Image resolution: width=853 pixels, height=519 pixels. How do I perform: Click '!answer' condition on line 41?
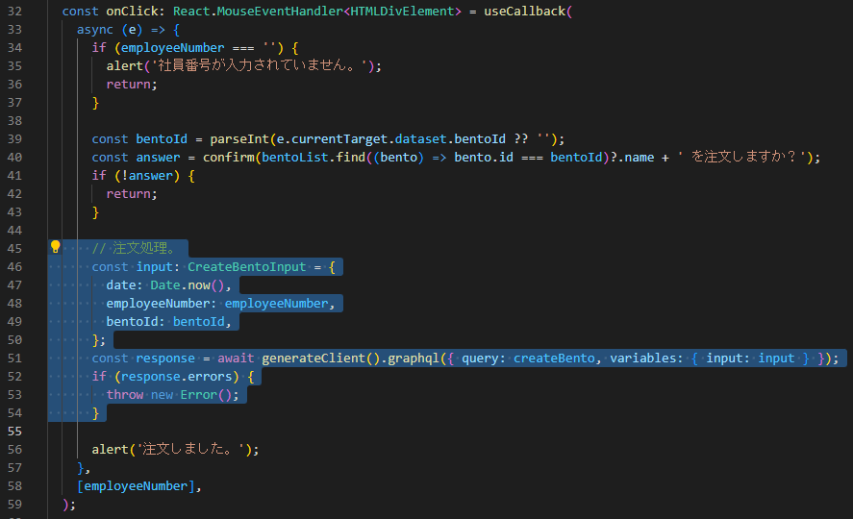pos(147,176)
